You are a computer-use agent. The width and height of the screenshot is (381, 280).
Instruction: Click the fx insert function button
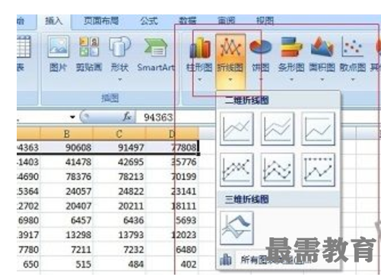(127, 117)
